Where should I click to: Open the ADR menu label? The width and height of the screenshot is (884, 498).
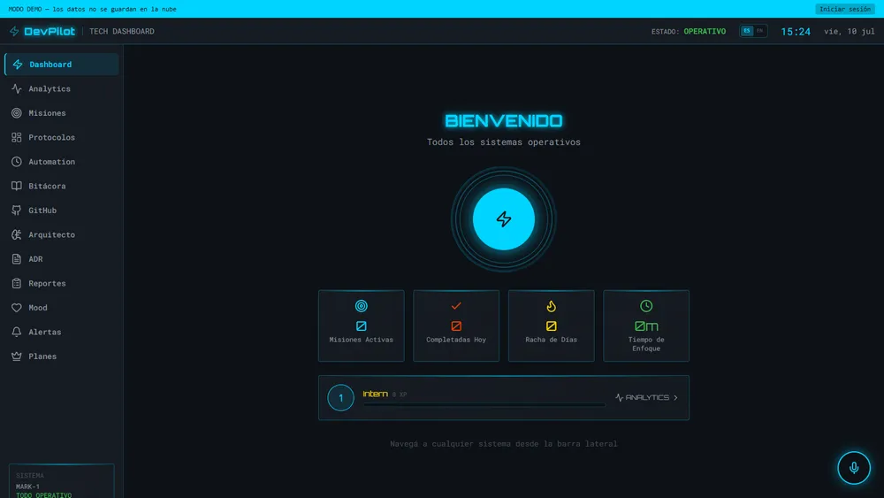[35, 259]
